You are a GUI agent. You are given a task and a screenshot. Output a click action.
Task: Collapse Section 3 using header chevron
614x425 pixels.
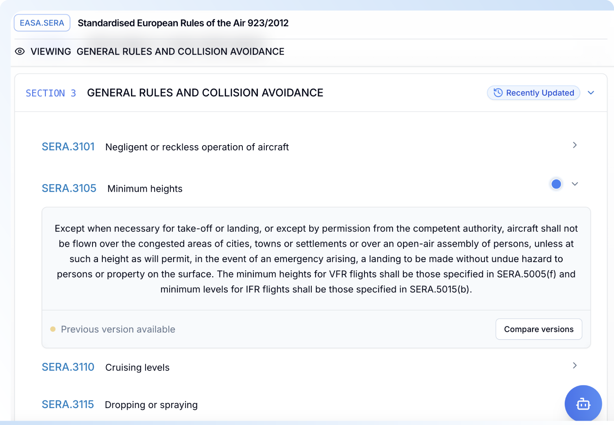(x=591, y=93)
